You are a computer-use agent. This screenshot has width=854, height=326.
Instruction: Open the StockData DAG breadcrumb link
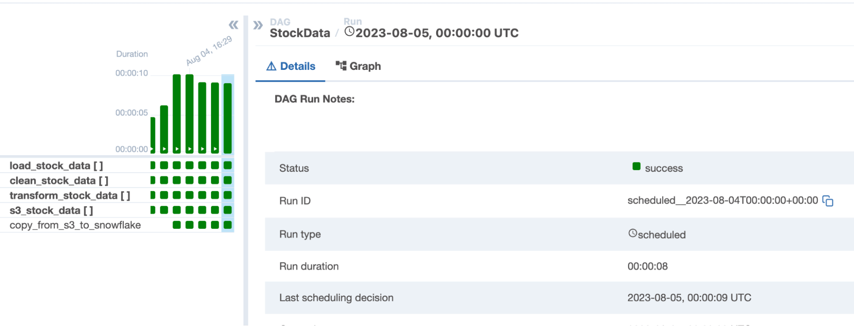(300, 33)
